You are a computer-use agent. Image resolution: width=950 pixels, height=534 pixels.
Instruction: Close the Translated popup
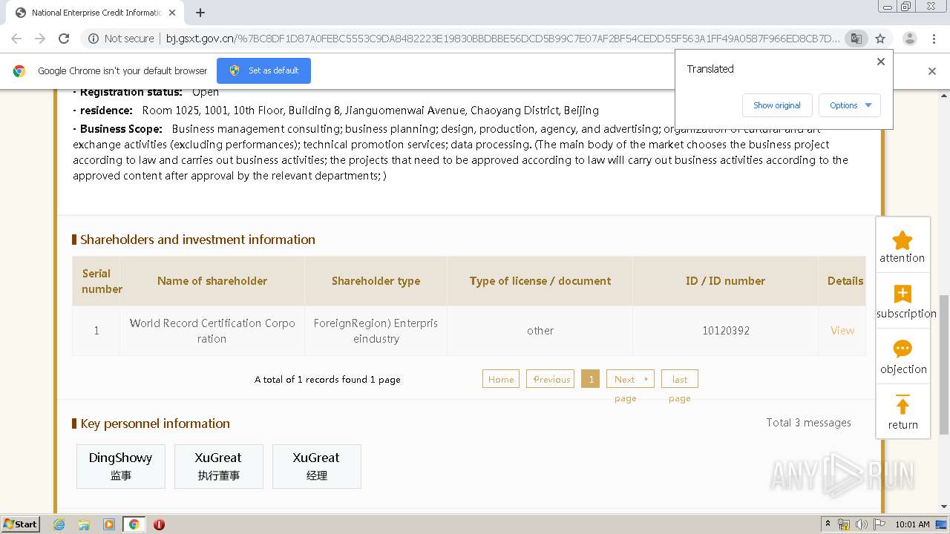point(881,62)
